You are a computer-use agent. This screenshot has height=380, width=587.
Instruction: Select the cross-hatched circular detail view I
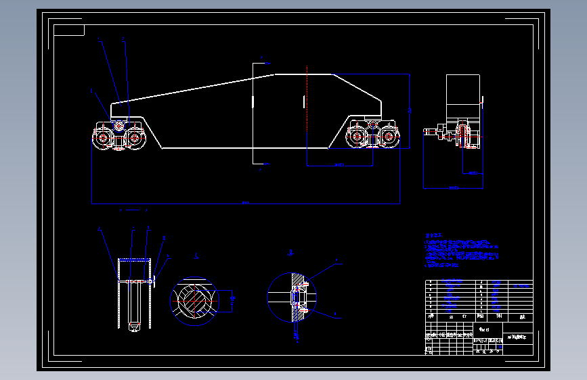[195, 301]
